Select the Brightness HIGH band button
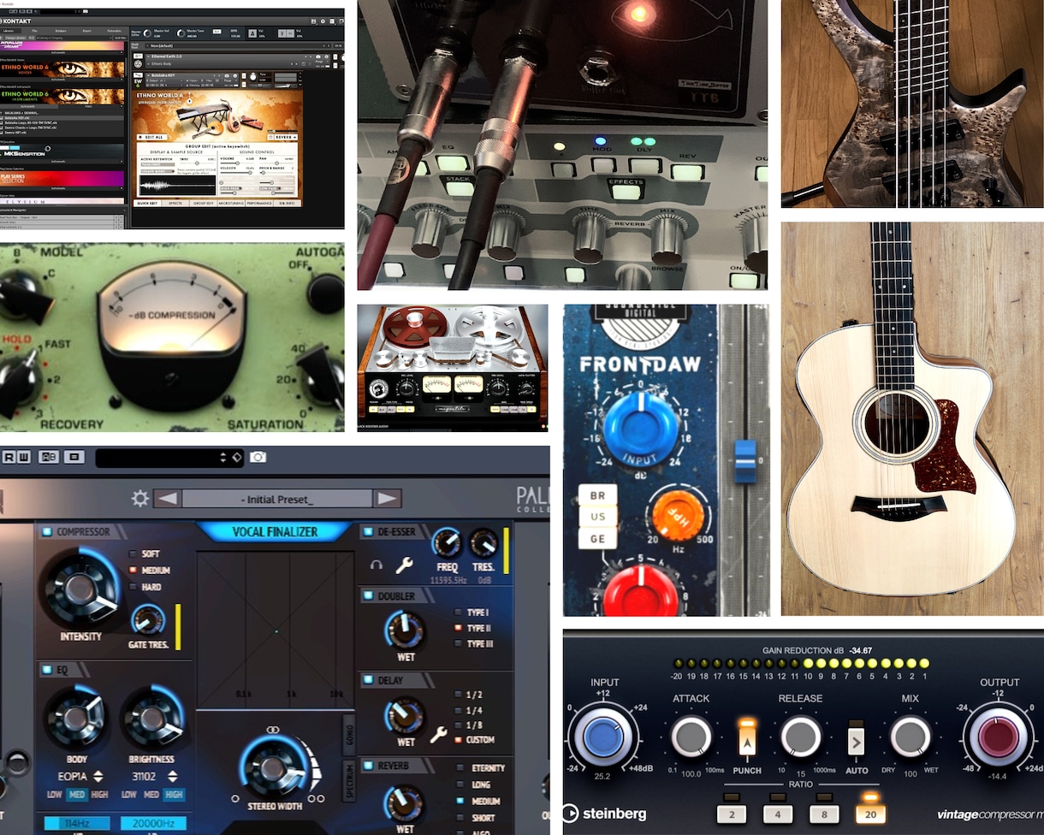 (x=173, y=796)
